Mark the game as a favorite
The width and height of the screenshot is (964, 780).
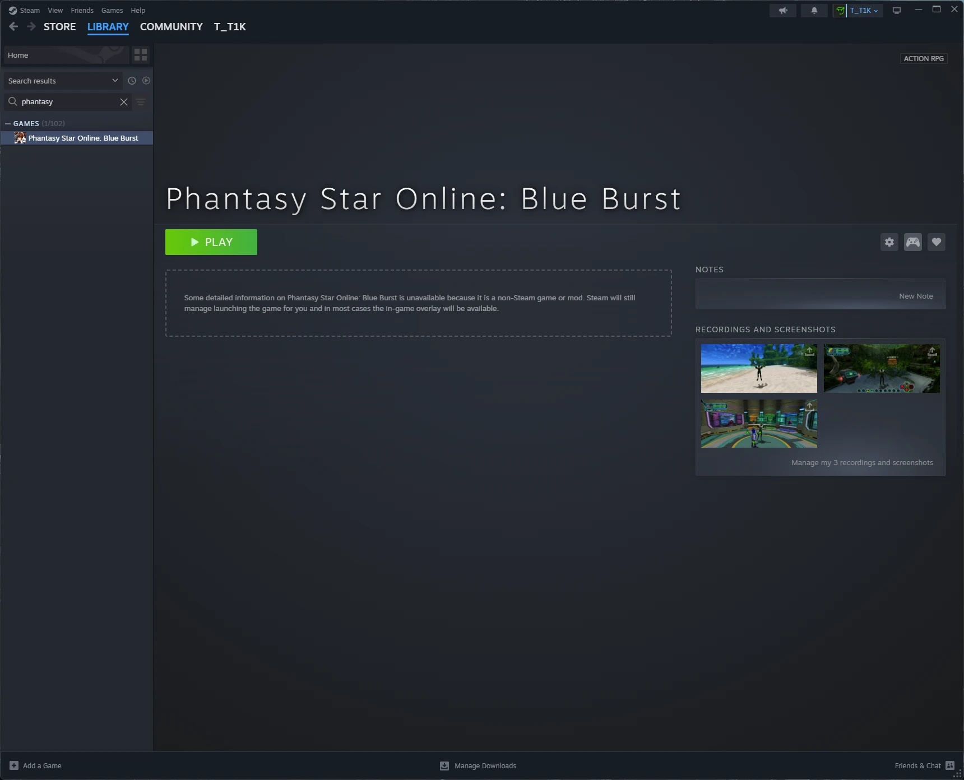click(936, 242)
